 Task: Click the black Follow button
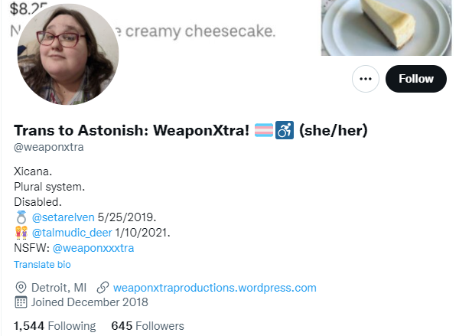(416, 79)
